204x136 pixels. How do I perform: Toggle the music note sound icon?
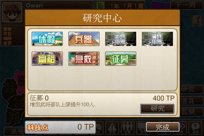197,21
